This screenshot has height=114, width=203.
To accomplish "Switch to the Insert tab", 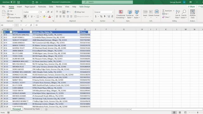I will coord(19,7).
